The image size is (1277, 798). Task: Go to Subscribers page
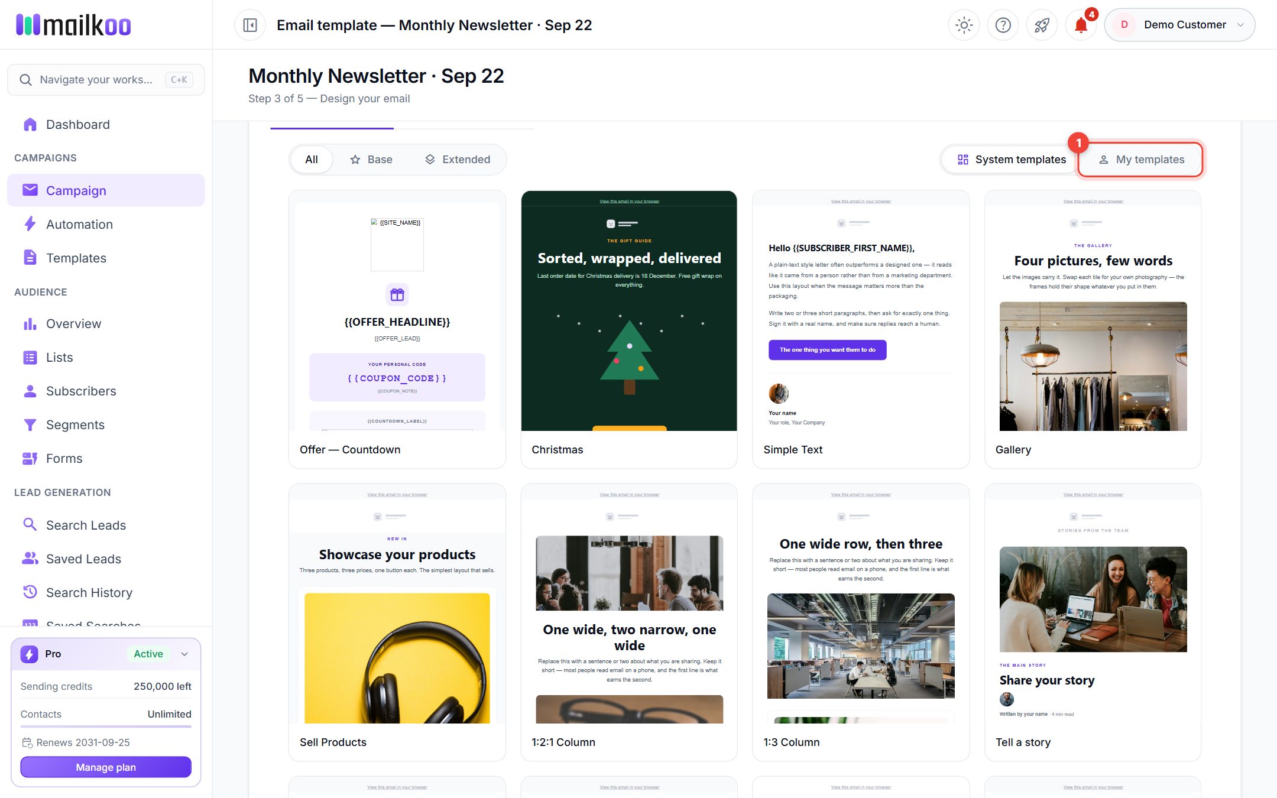tap(106, 391)
